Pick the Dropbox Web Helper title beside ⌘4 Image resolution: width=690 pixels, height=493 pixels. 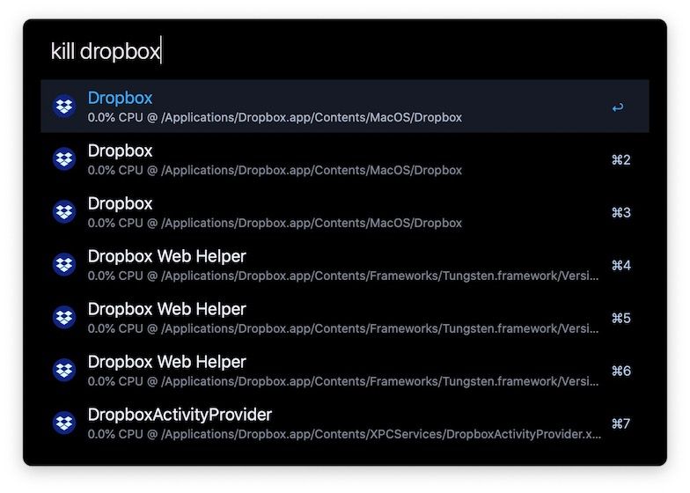click(167, 256)
